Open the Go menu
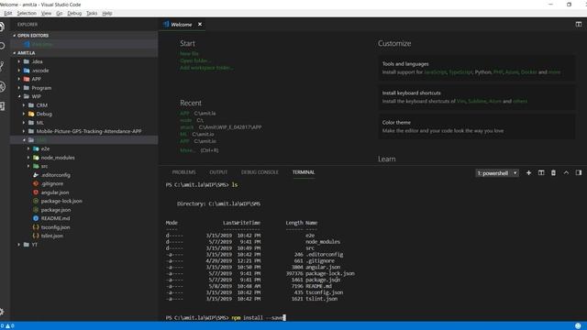The image size is (587, 330). tap(59, 13)
